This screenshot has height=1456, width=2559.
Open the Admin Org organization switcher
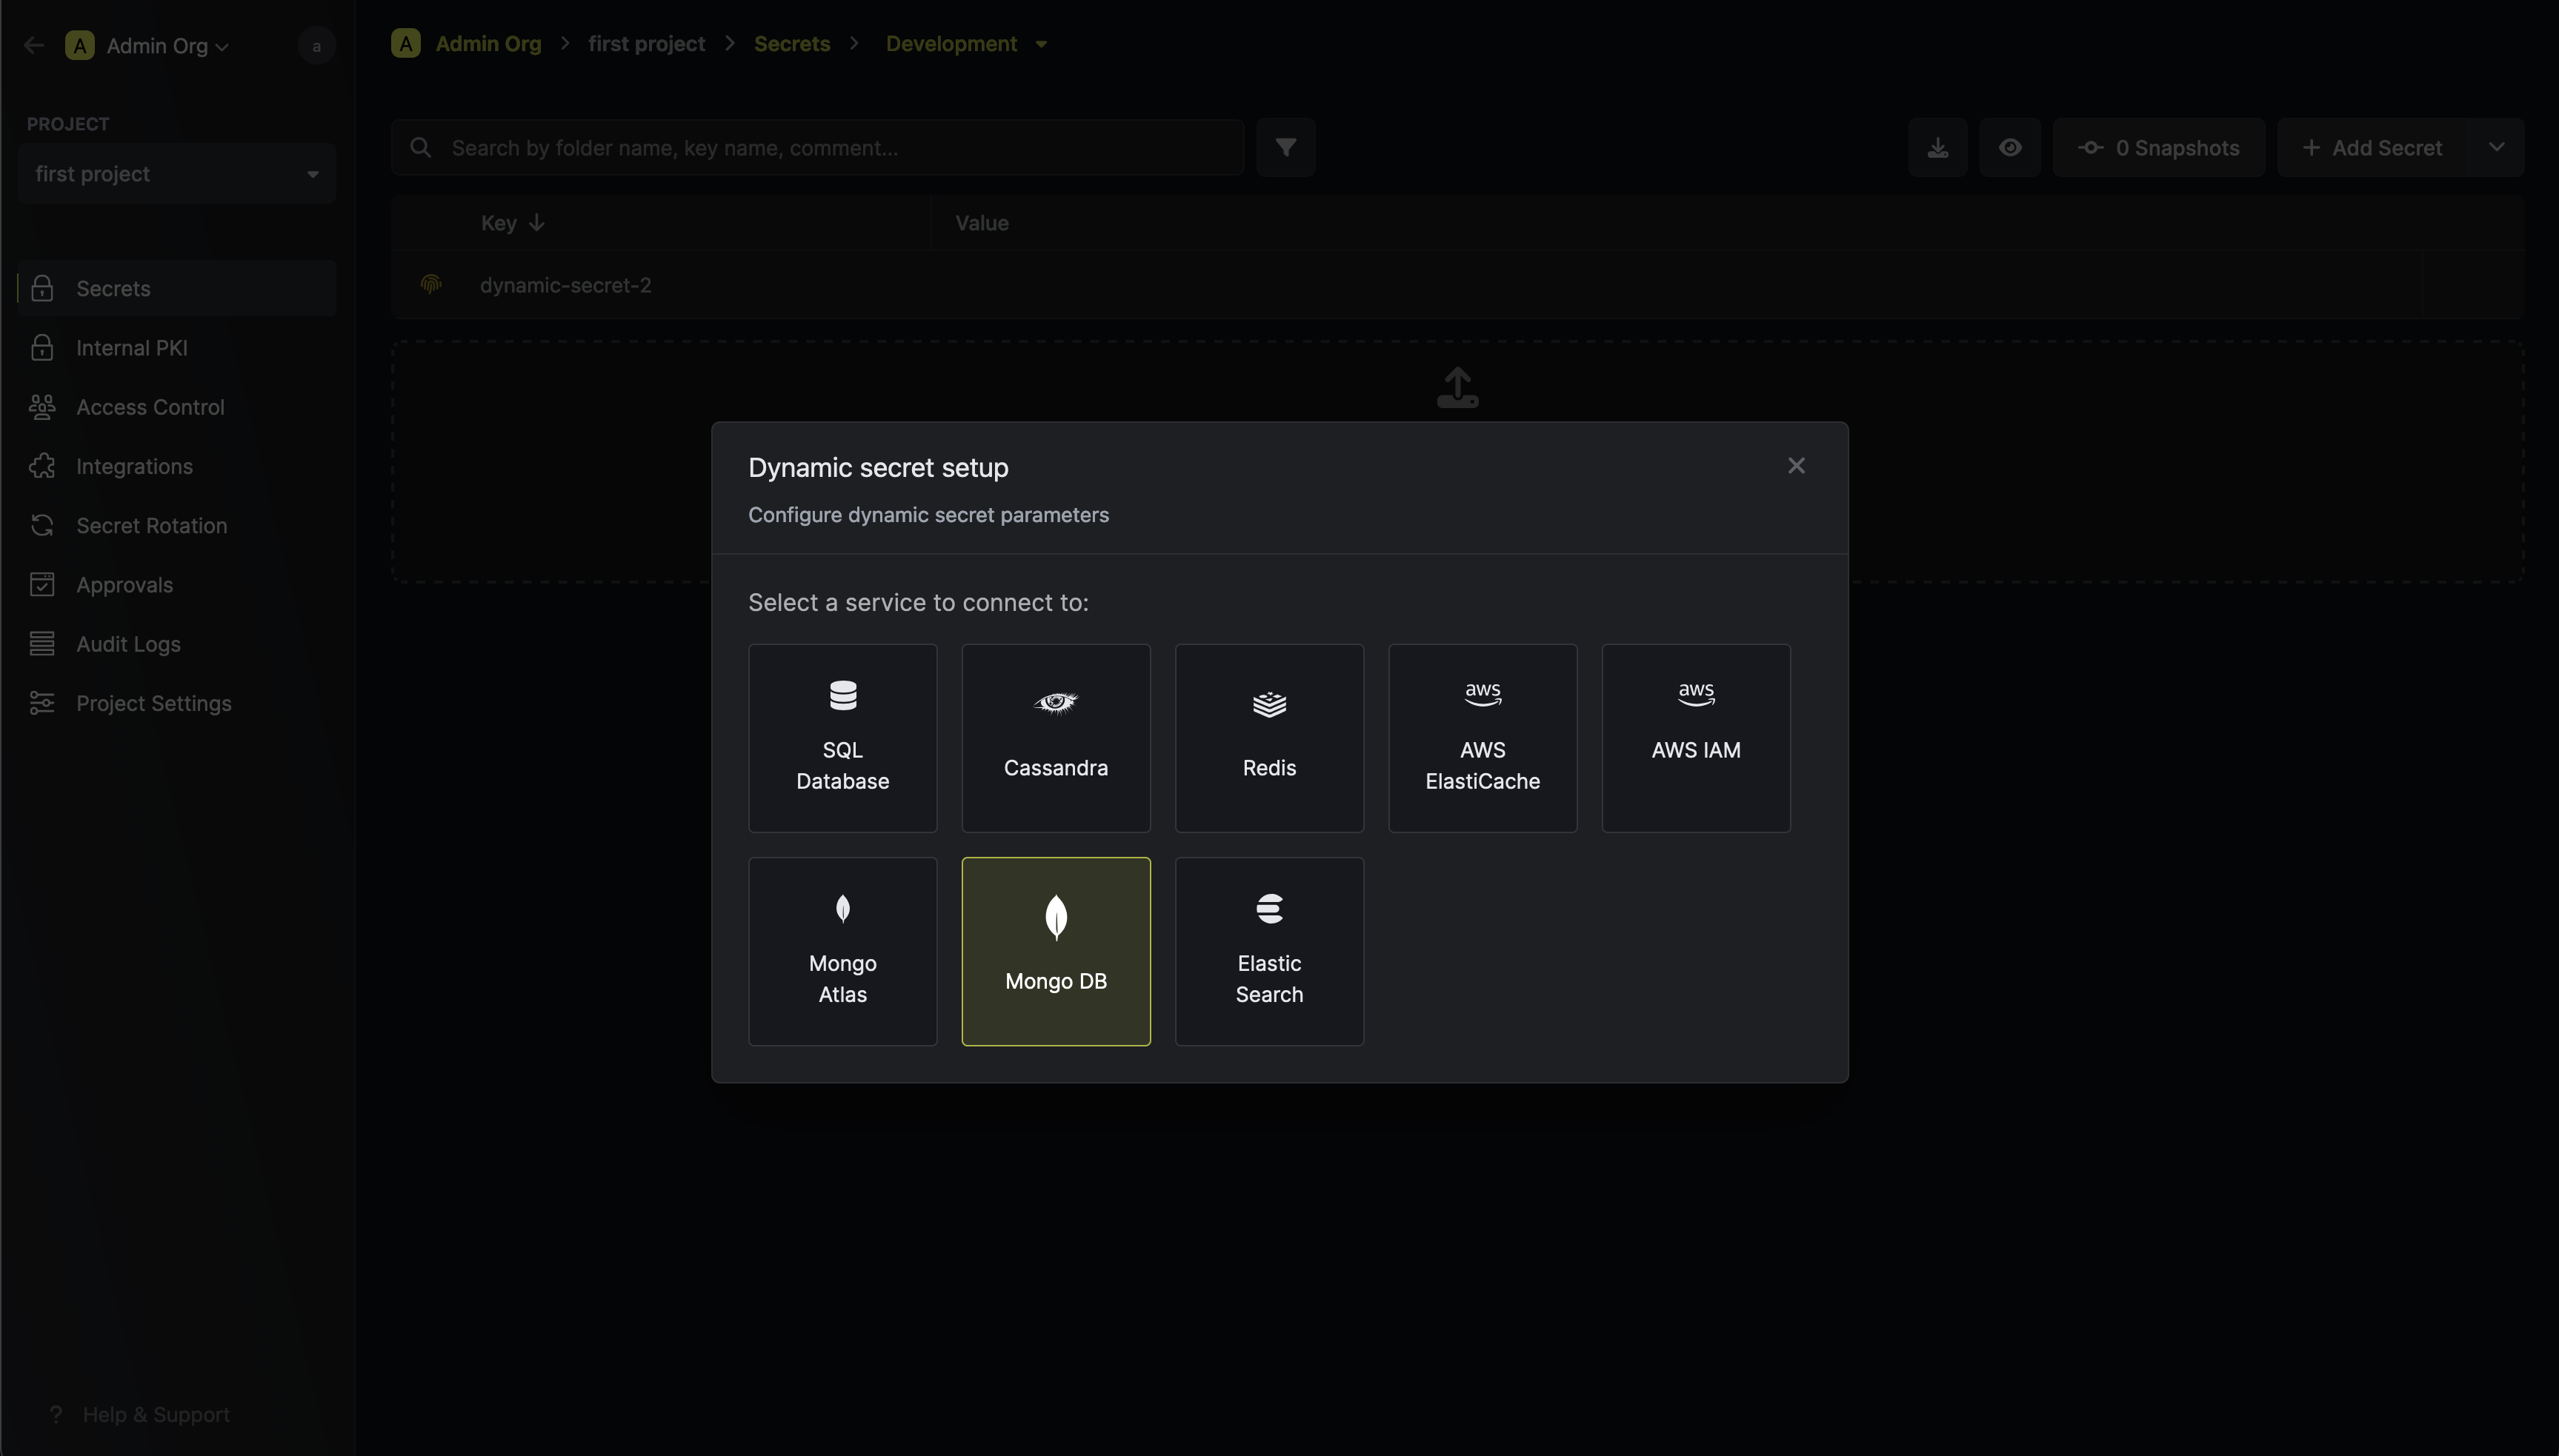[148, 46]
